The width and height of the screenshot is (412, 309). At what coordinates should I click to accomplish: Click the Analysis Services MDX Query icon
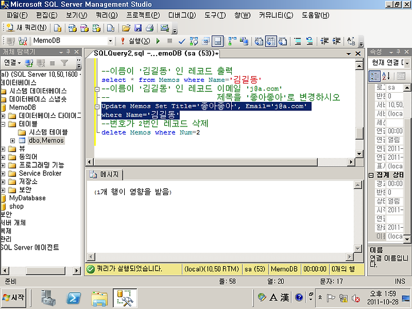coord(72,28)
